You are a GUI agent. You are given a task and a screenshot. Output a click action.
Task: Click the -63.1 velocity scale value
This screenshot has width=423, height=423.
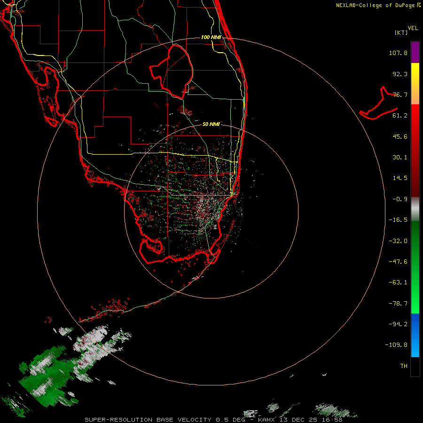[x=398, y=282]
